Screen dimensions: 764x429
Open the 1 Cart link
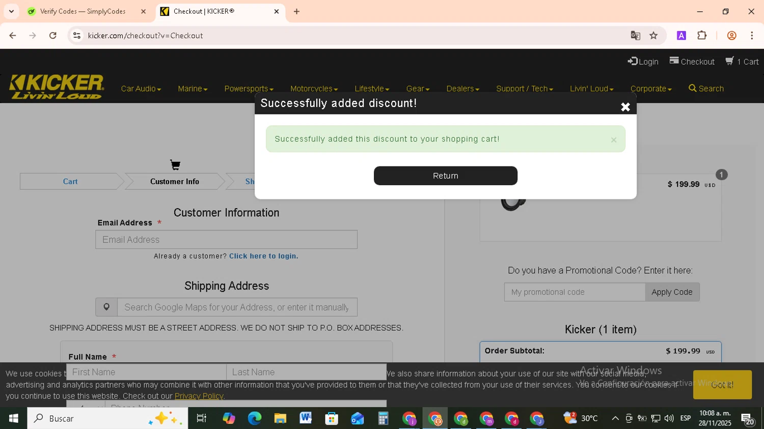tap(742, 62)
